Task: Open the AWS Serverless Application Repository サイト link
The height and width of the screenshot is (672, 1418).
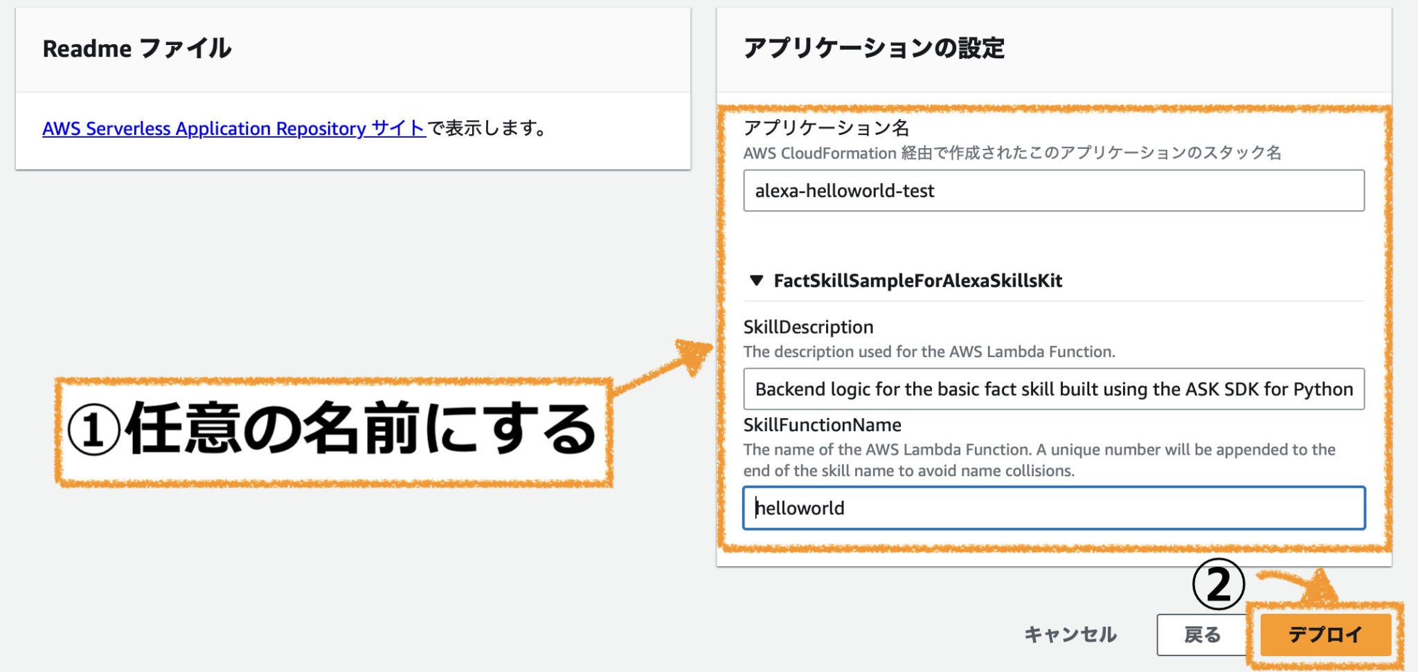Action: [232, 128]
